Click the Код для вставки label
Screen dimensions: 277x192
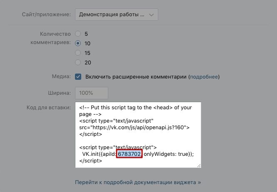[49, 108]
